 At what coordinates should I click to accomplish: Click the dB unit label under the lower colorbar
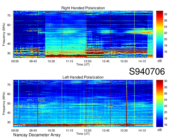(x=159, y=130)
